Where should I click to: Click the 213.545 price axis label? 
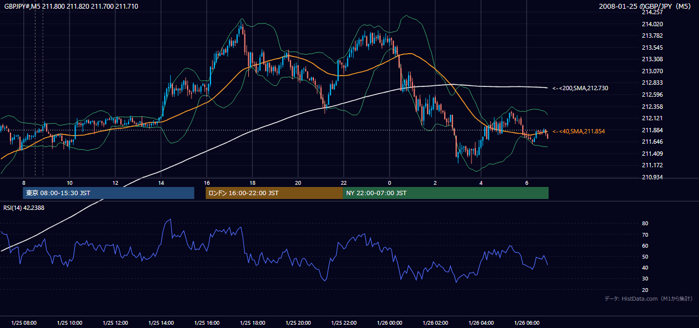pyautogui.click(x=653, y=48)
